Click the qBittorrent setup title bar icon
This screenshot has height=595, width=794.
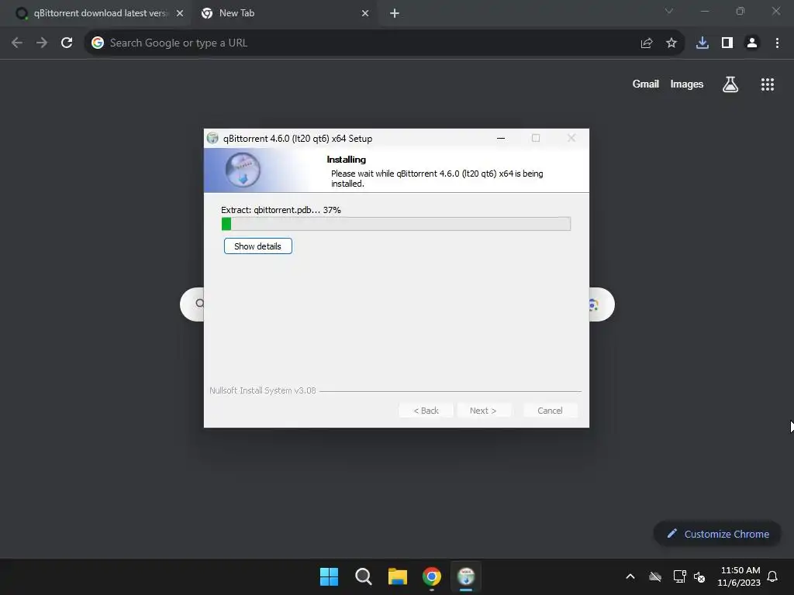(x=212, y=138)
